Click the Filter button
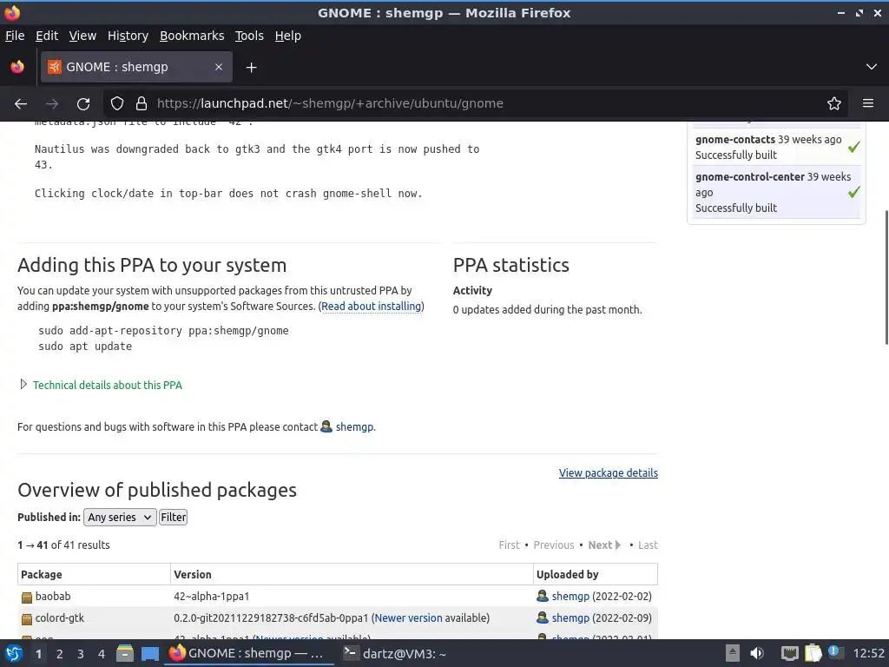 coord(173,518)
